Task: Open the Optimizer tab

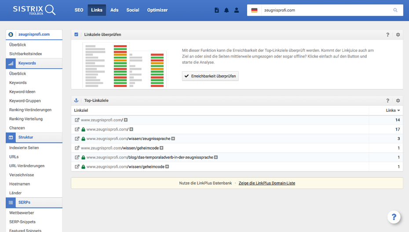Action: 157,10
